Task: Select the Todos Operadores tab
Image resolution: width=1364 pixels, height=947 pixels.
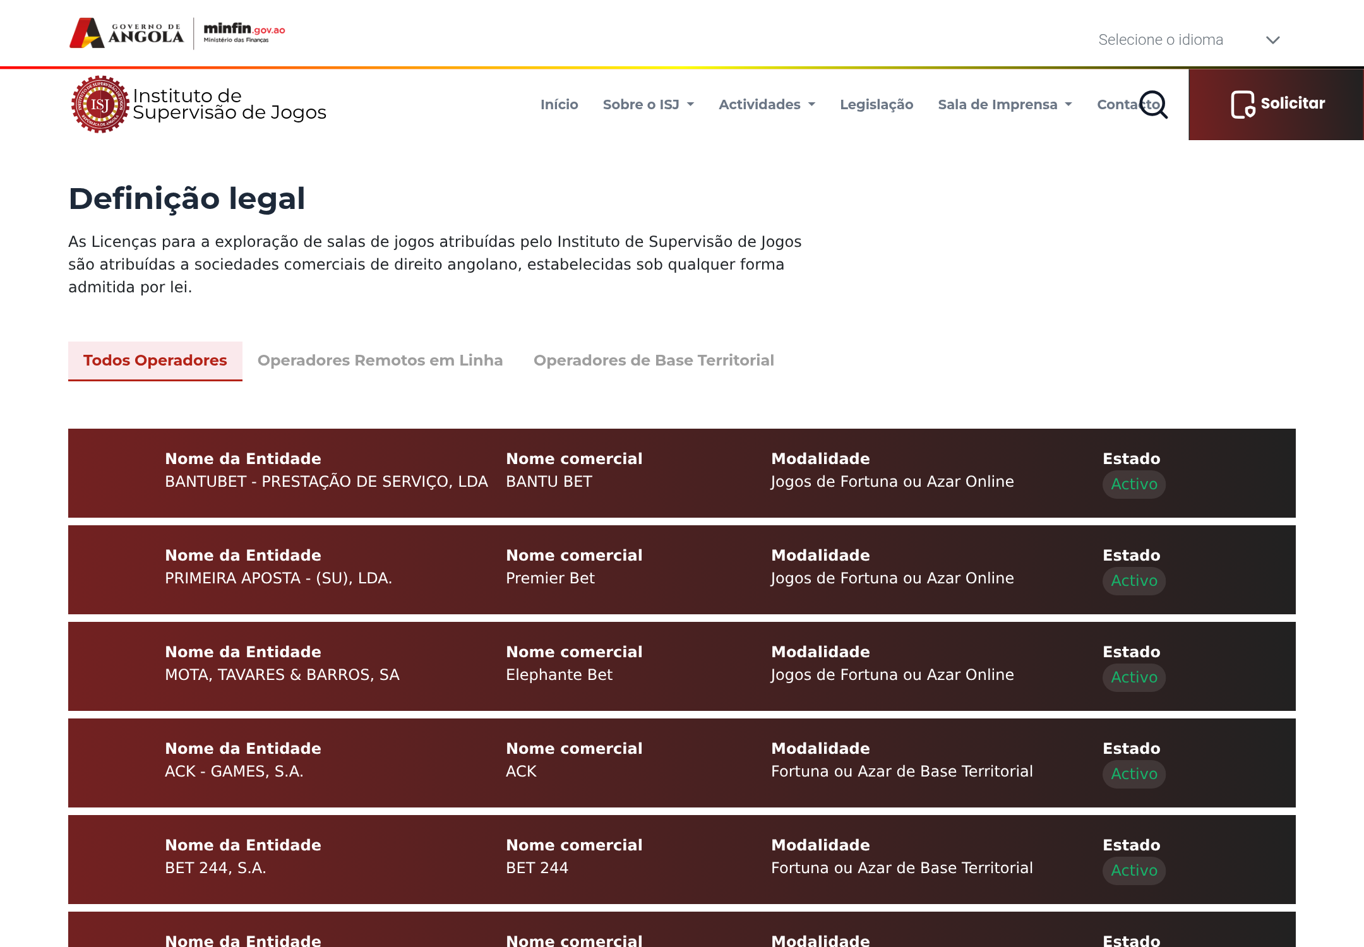Action: [x=155, y=360]
